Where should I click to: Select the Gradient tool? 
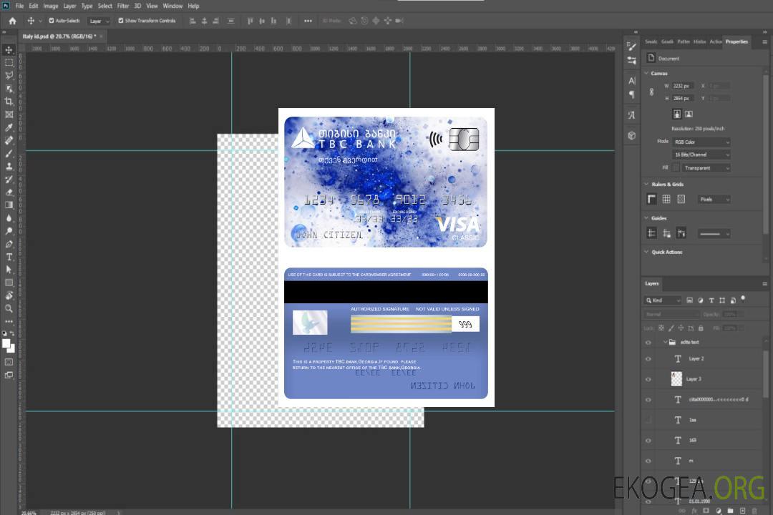[x=9, y=205]
